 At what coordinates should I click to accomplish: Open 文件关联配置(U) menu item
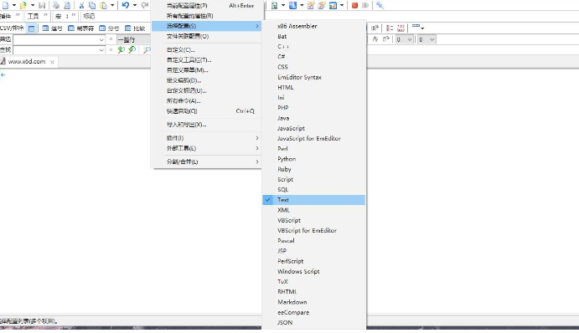pos(207,36)
